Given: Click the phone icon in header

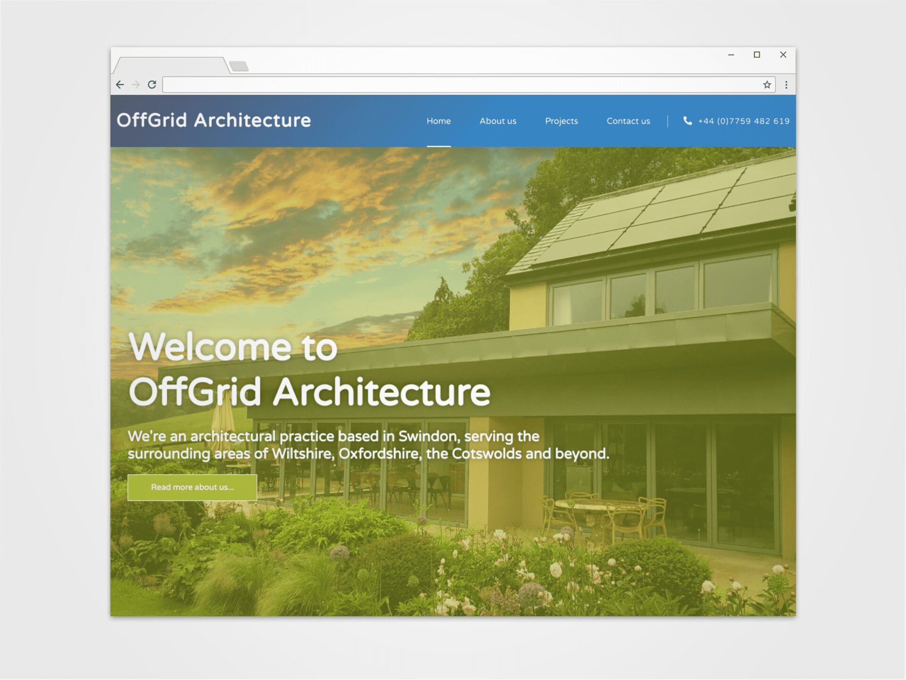Looking at the screenshot, I should [688, 121].
